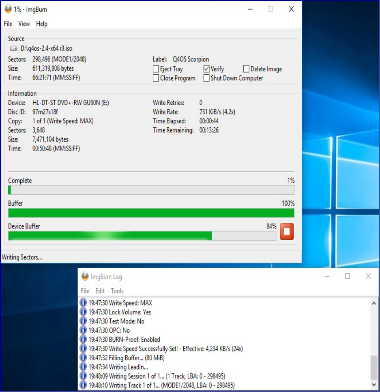380x392 pixels.
Task: Click the drive icon beside D:\q4os-2.4-x64.r3.iso
Action: [13, 48]
